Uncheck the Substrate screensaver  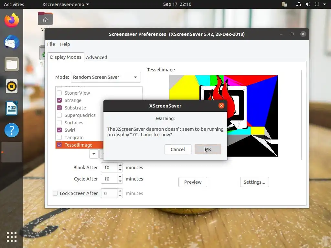pos(59,108)
